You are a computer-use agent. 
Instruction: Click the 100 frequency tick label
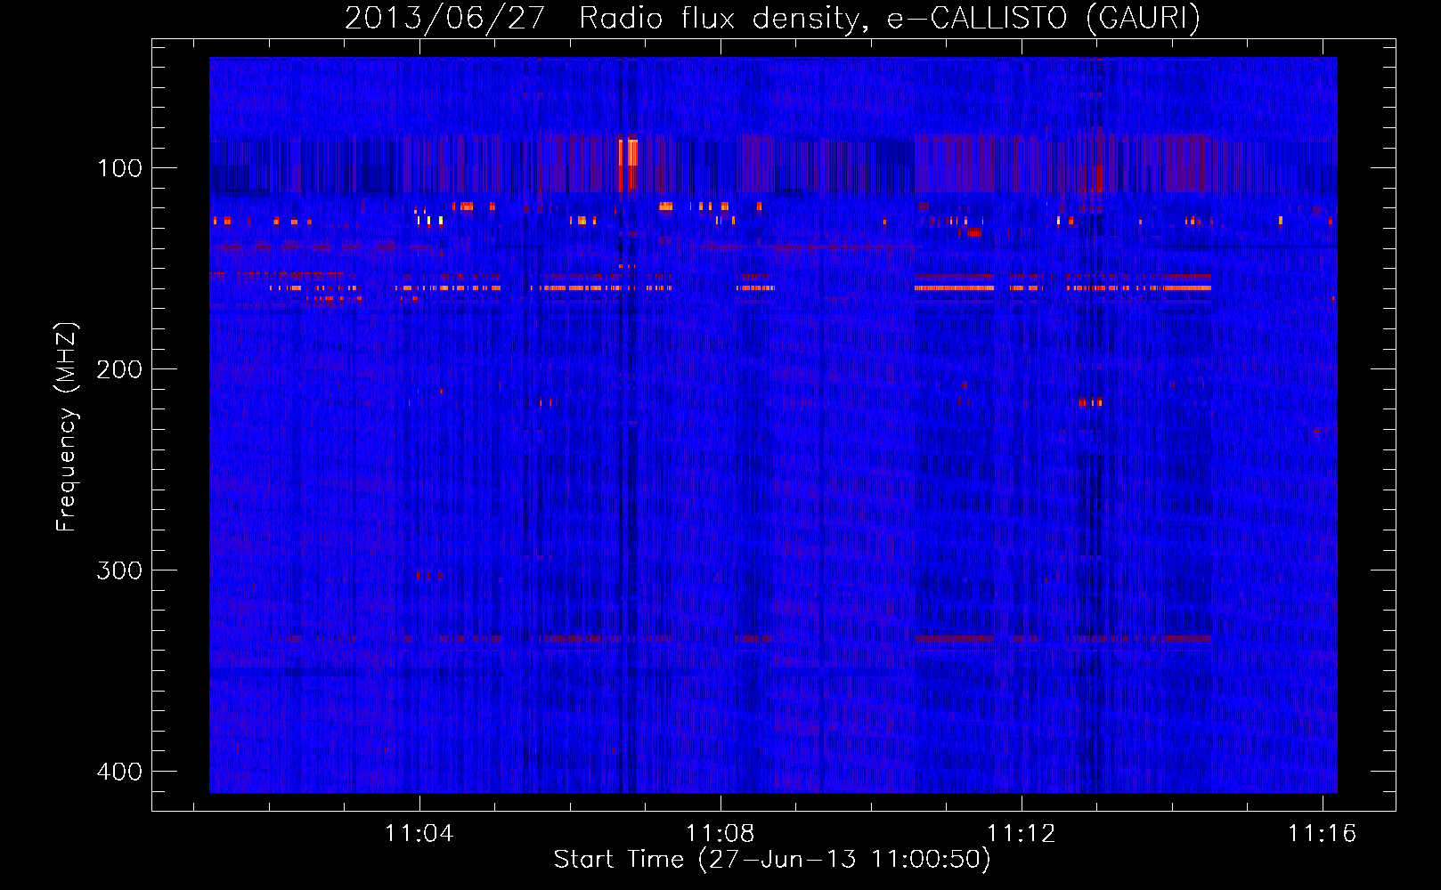119,168
